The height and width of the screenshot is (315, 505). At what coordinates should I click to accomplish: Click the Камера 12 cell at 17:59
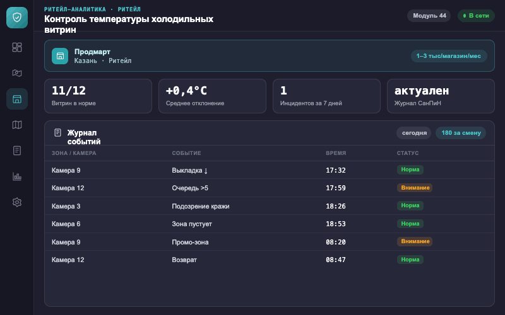click(68, 188)
